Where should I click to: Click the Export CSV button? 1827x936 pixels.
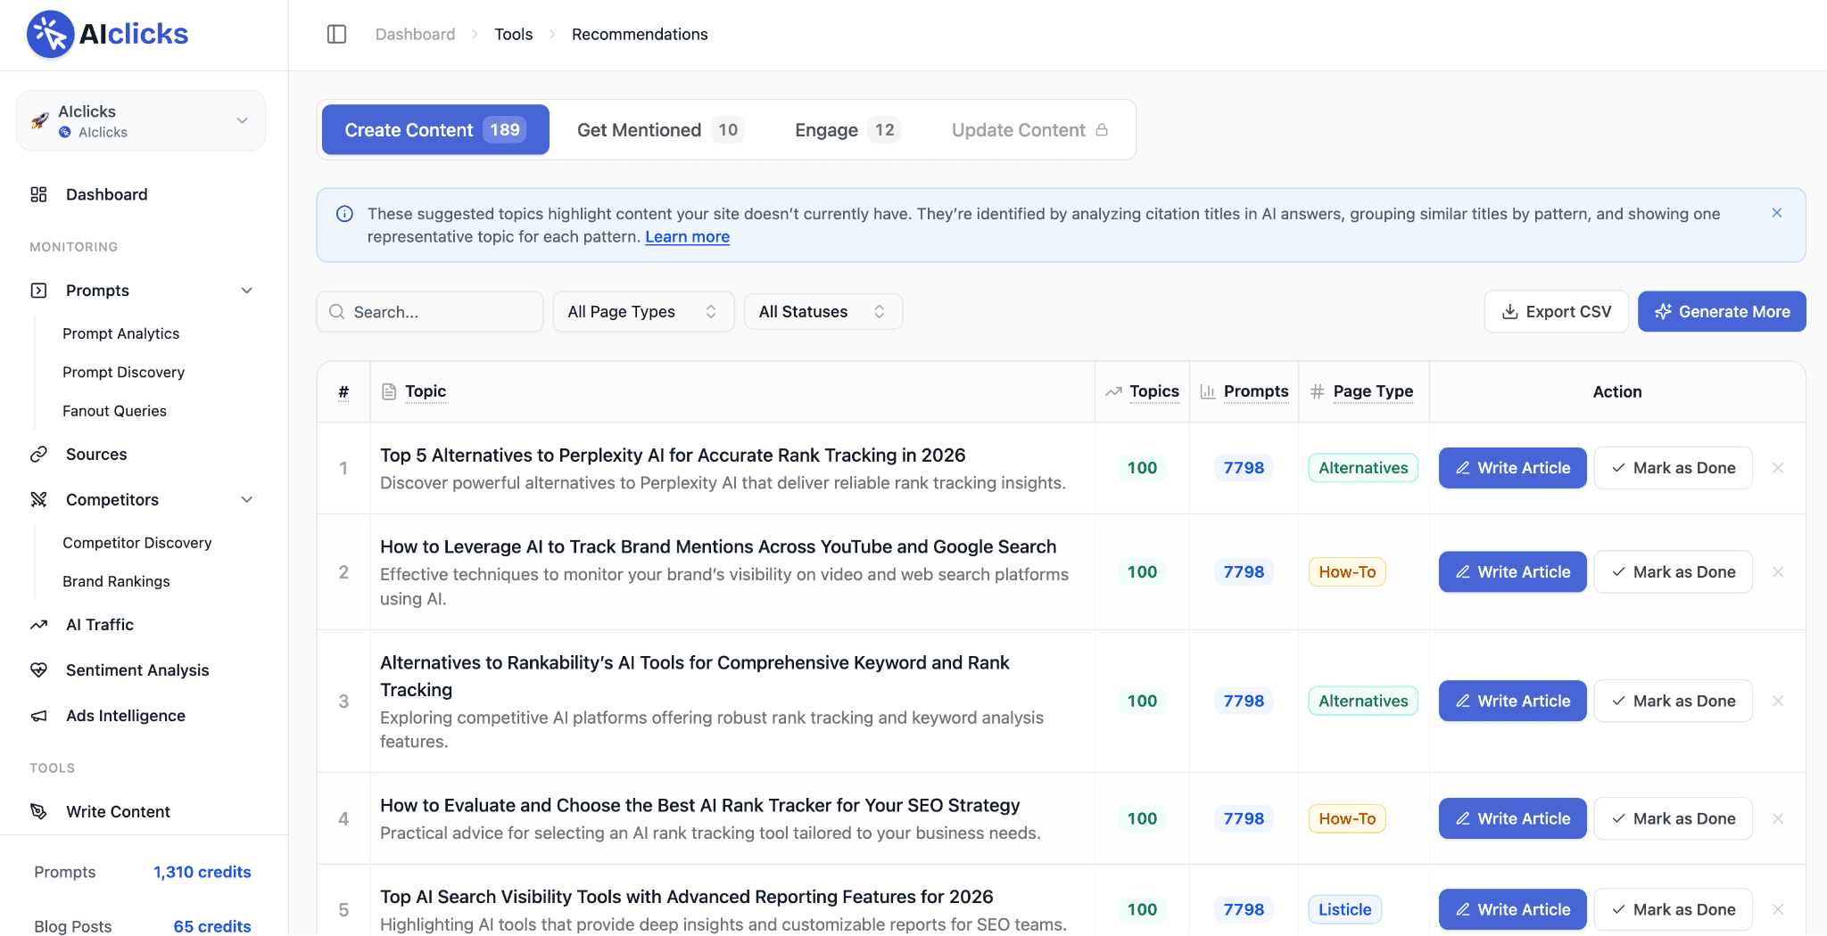click(x=1557, y=312)
